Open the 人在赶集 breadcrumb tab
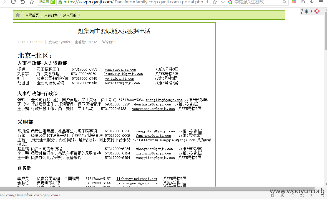The height and width of the screenshot is (199, 327). tap(51, 15)
